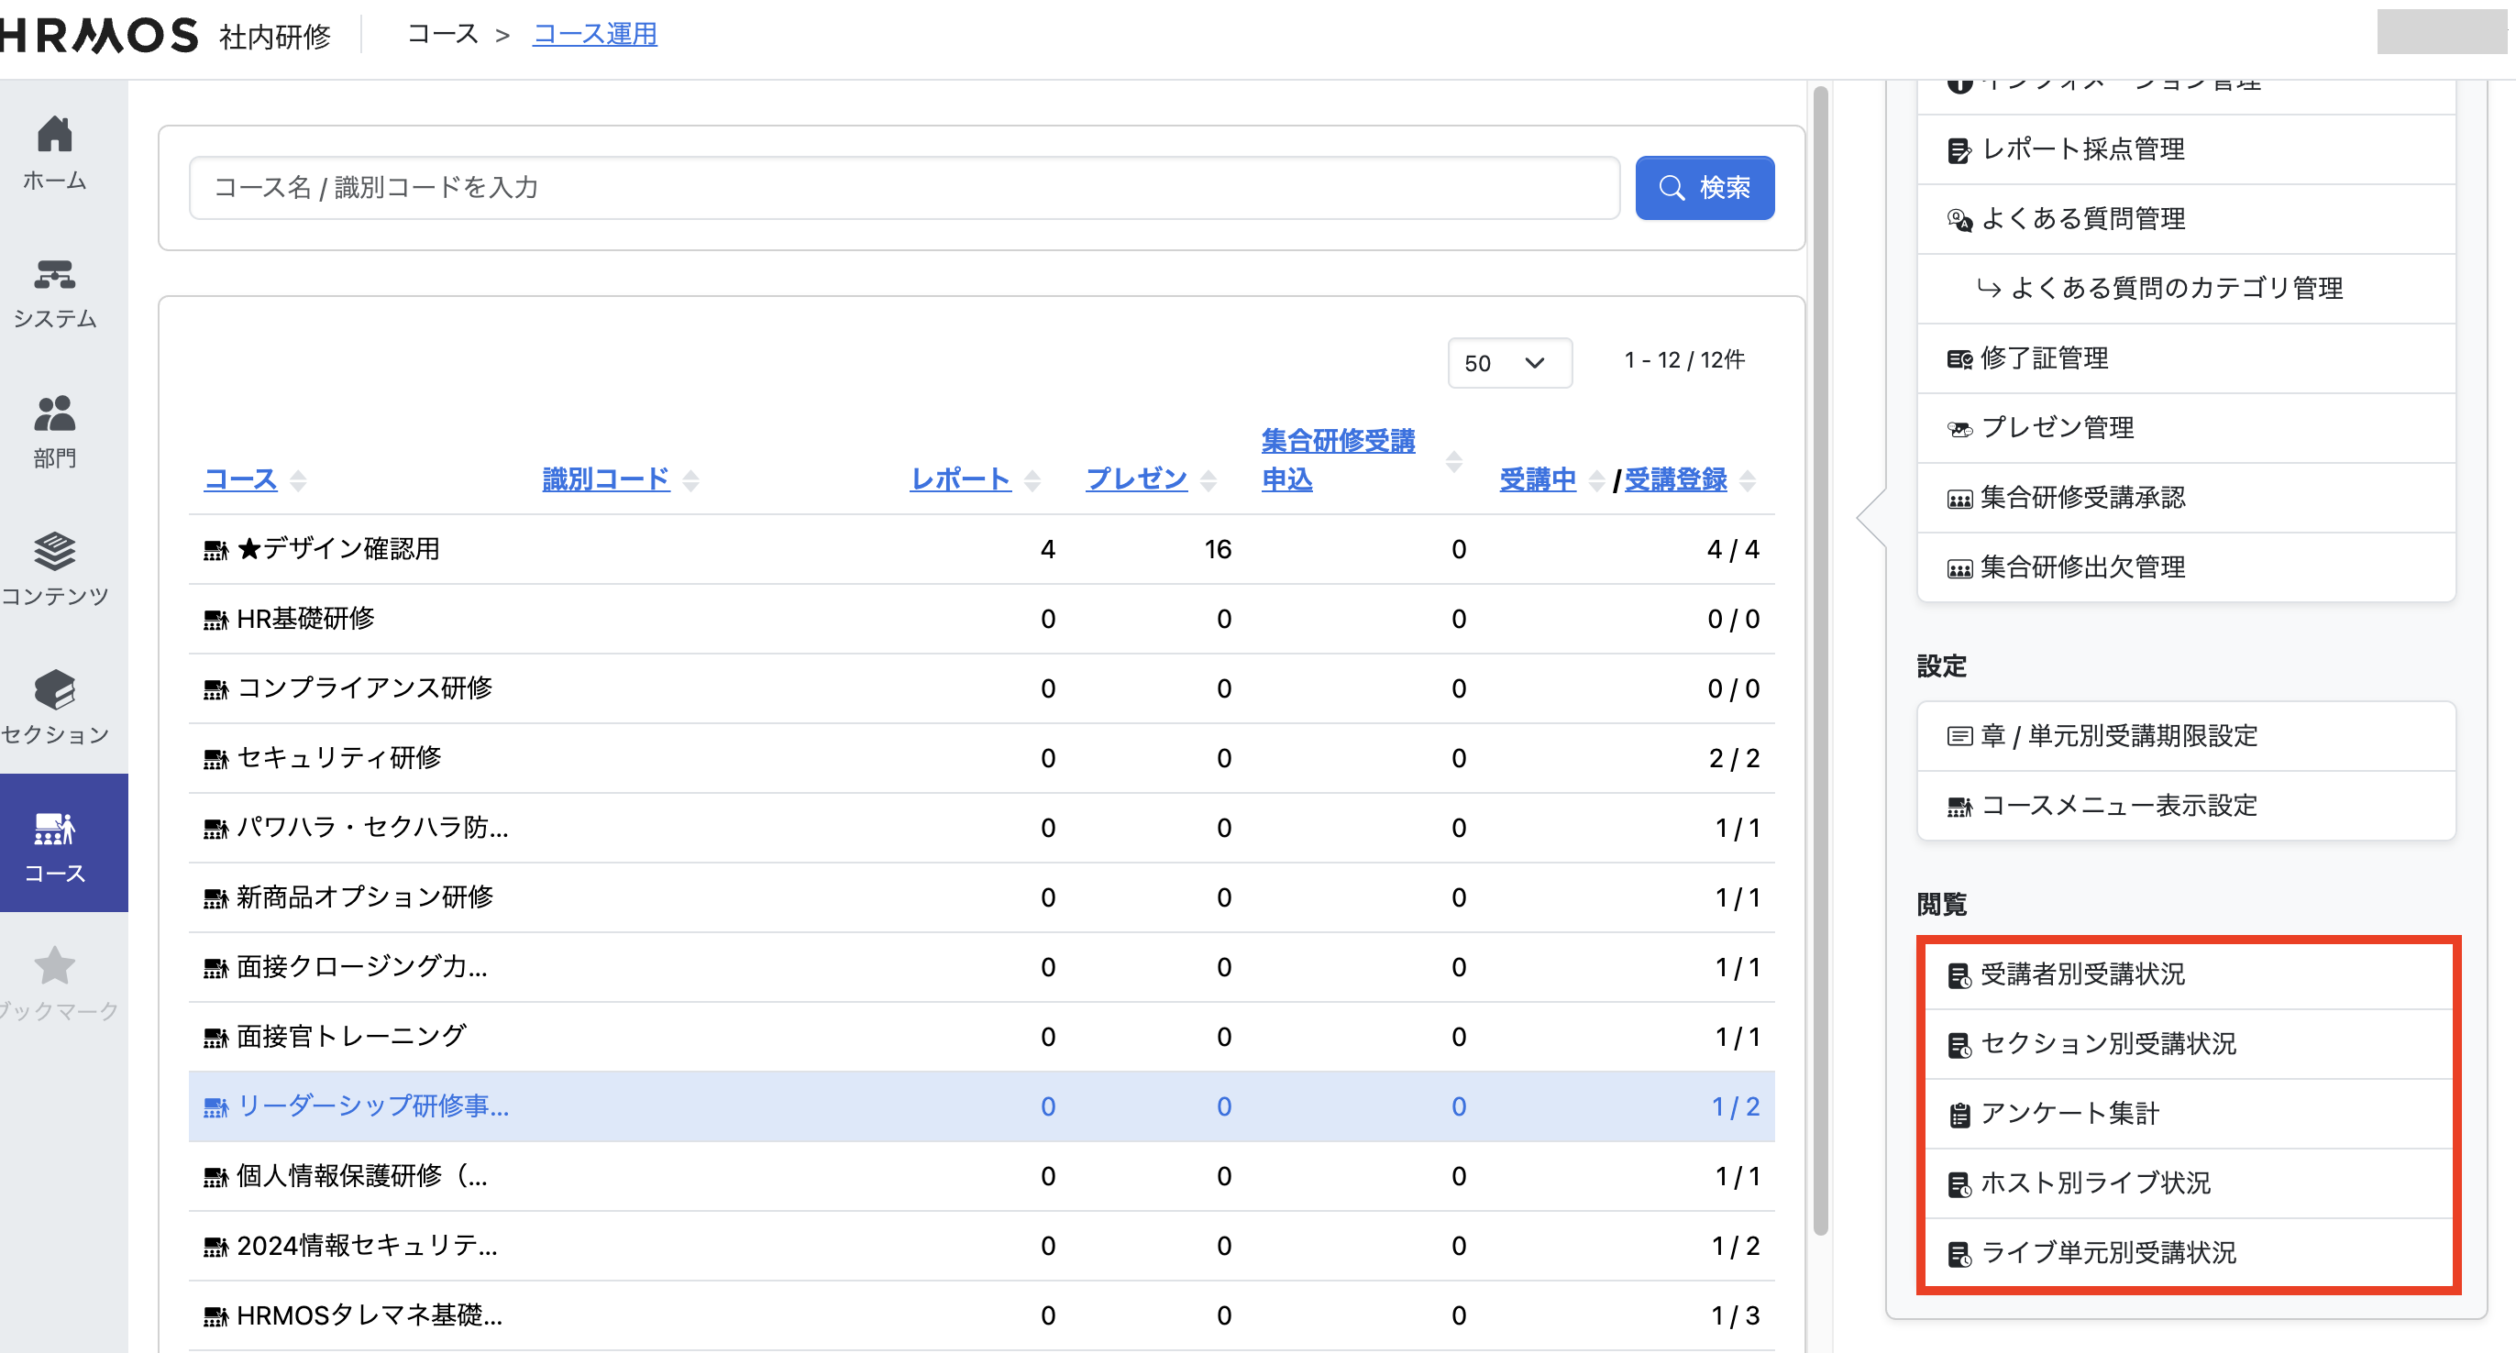Collapse side panel with left arrow notch
Viewport: 2516px width, 1353px height.
click(1870, 517)
